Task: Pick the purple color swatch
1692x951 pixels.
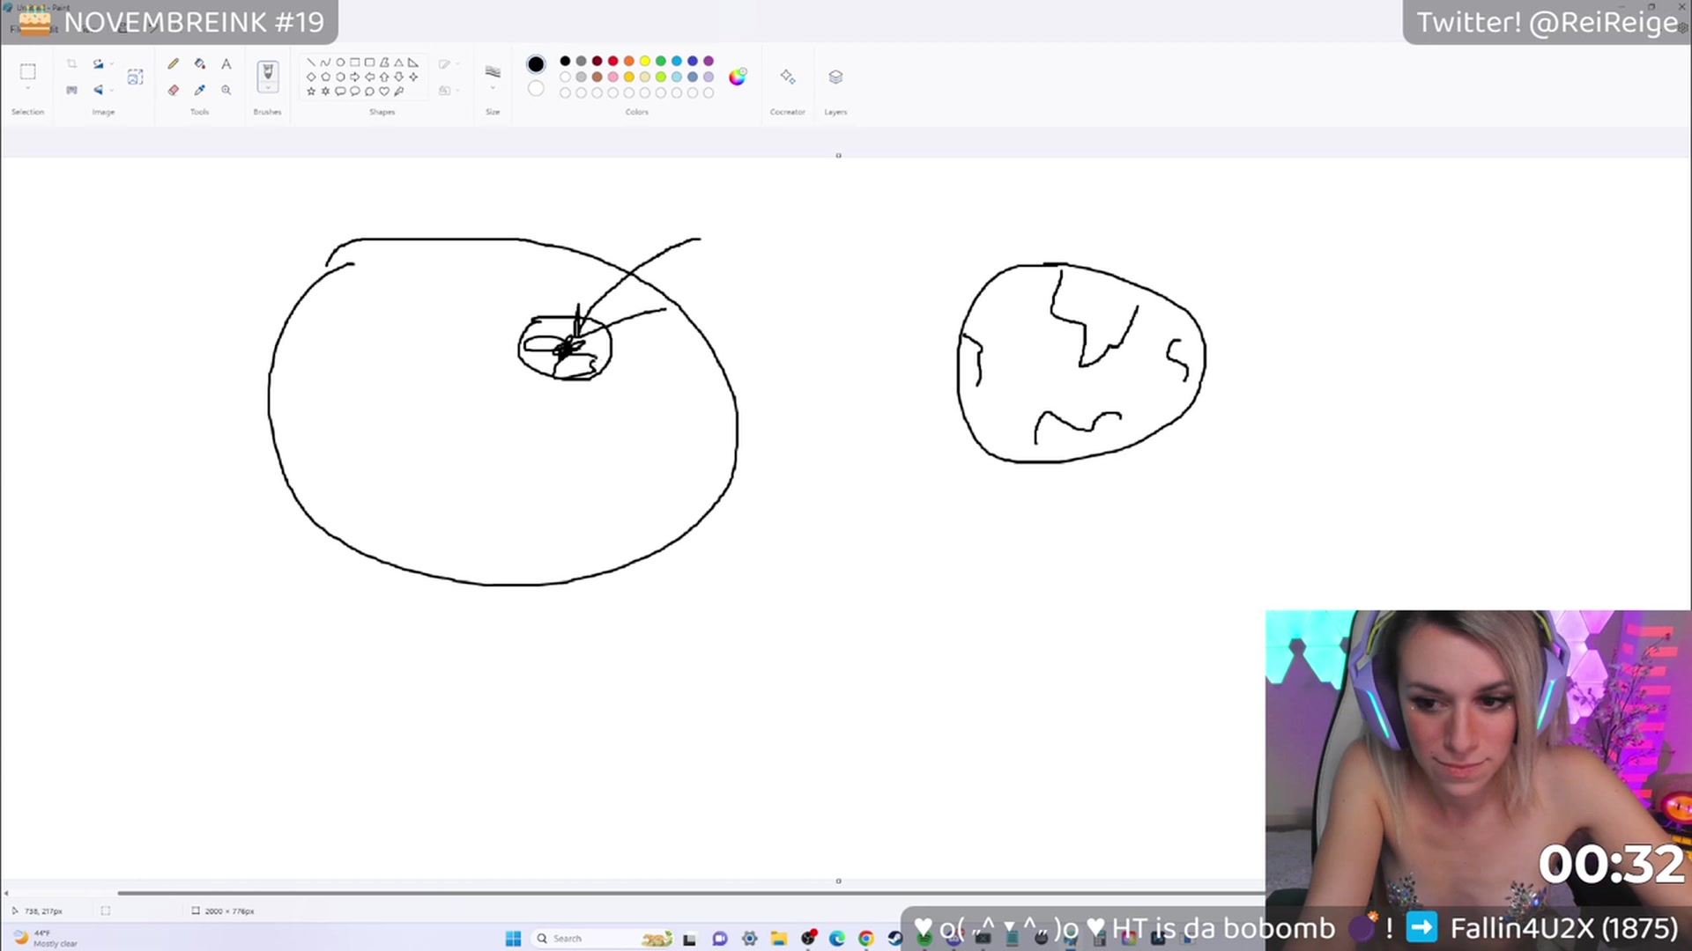Action: click(708, 61)
